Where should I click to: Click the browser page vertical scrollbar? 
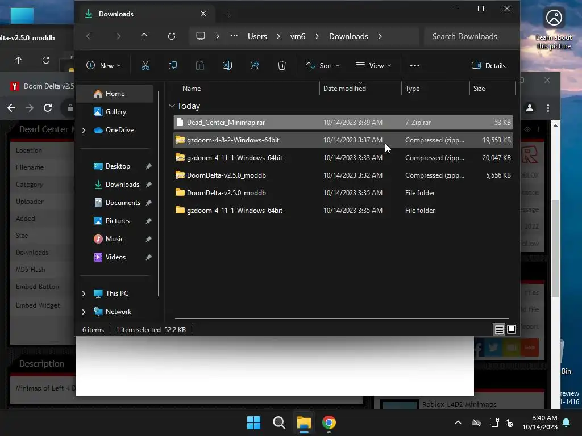tap(555, 249)
